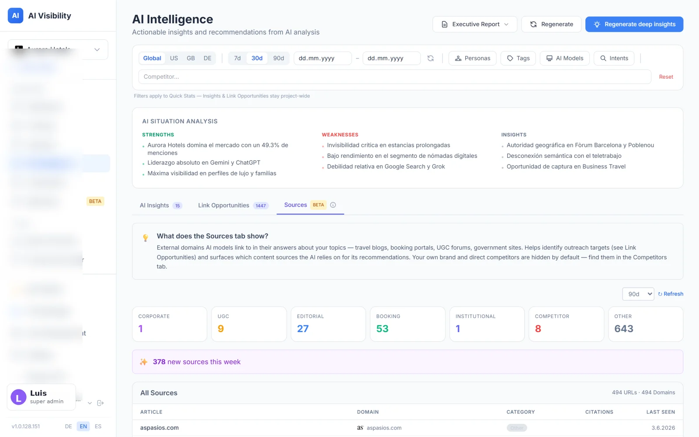Click the Last Seen column header

661,412
